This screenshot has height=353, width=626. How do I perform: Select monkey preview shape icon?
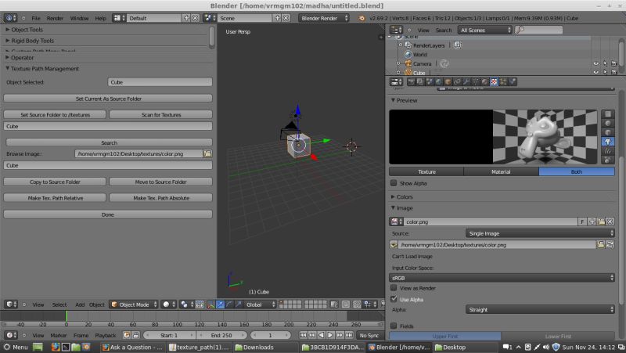(x=608, y=142)
